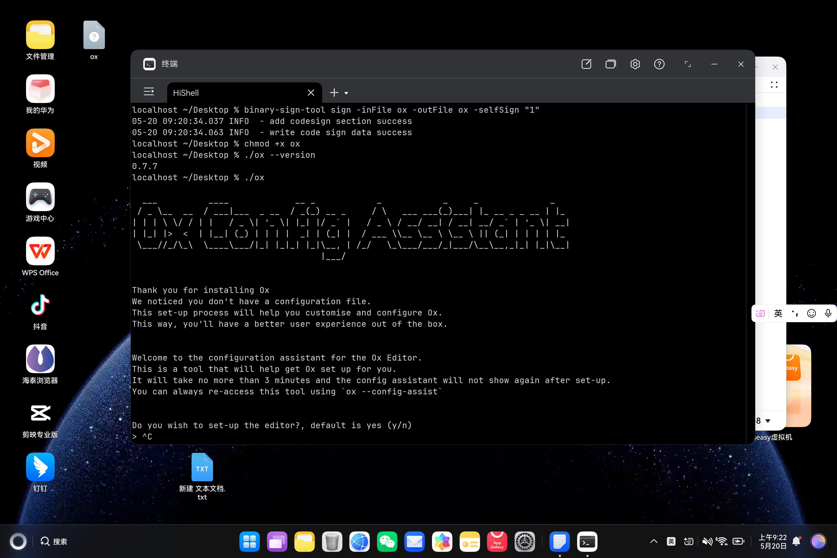Open the gallery photos app in dock
The height and width of the screenshot is (558, 837).
(442, 542)
